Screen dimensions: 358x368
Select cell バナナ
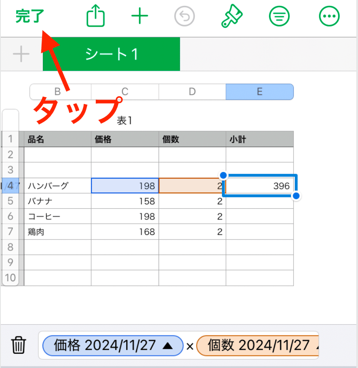coord(57,201)
